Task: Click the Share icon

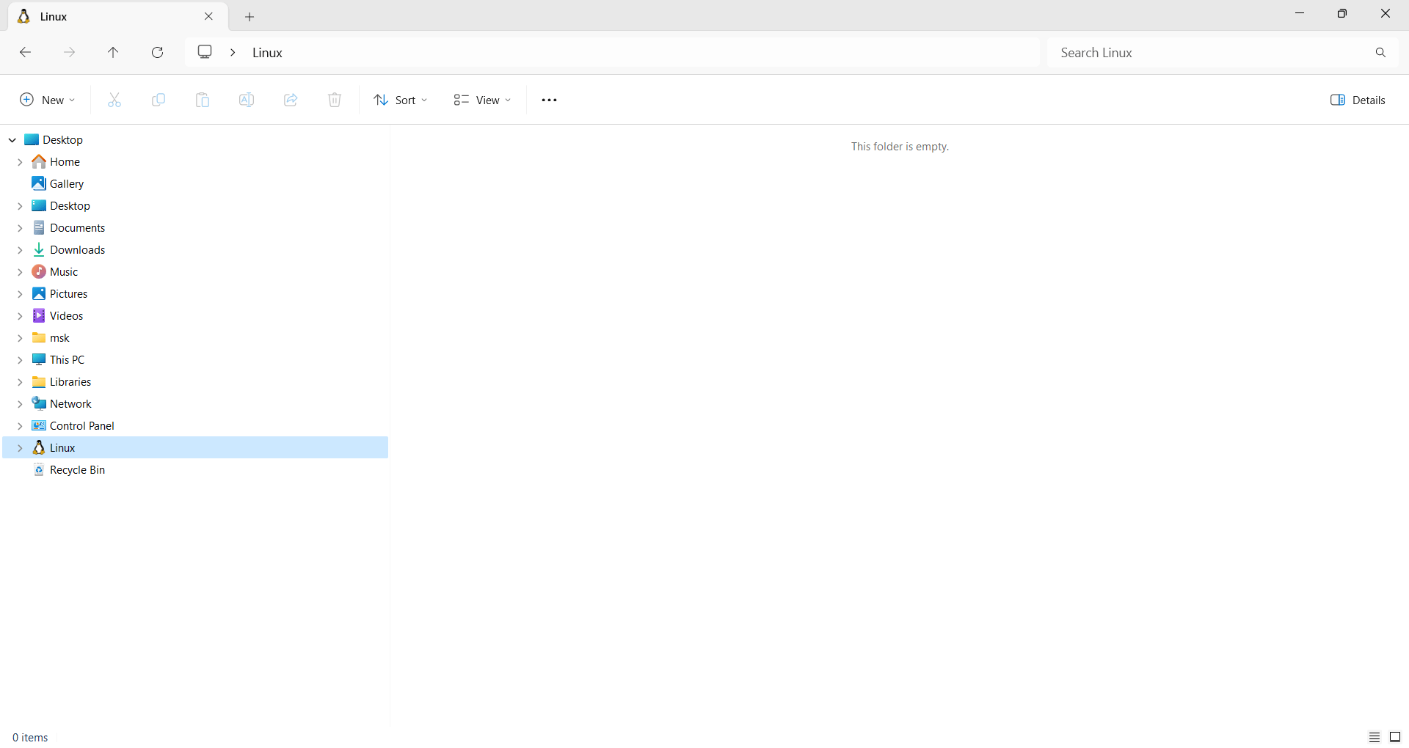Action: pyautogui.click(x=291, y=100)
